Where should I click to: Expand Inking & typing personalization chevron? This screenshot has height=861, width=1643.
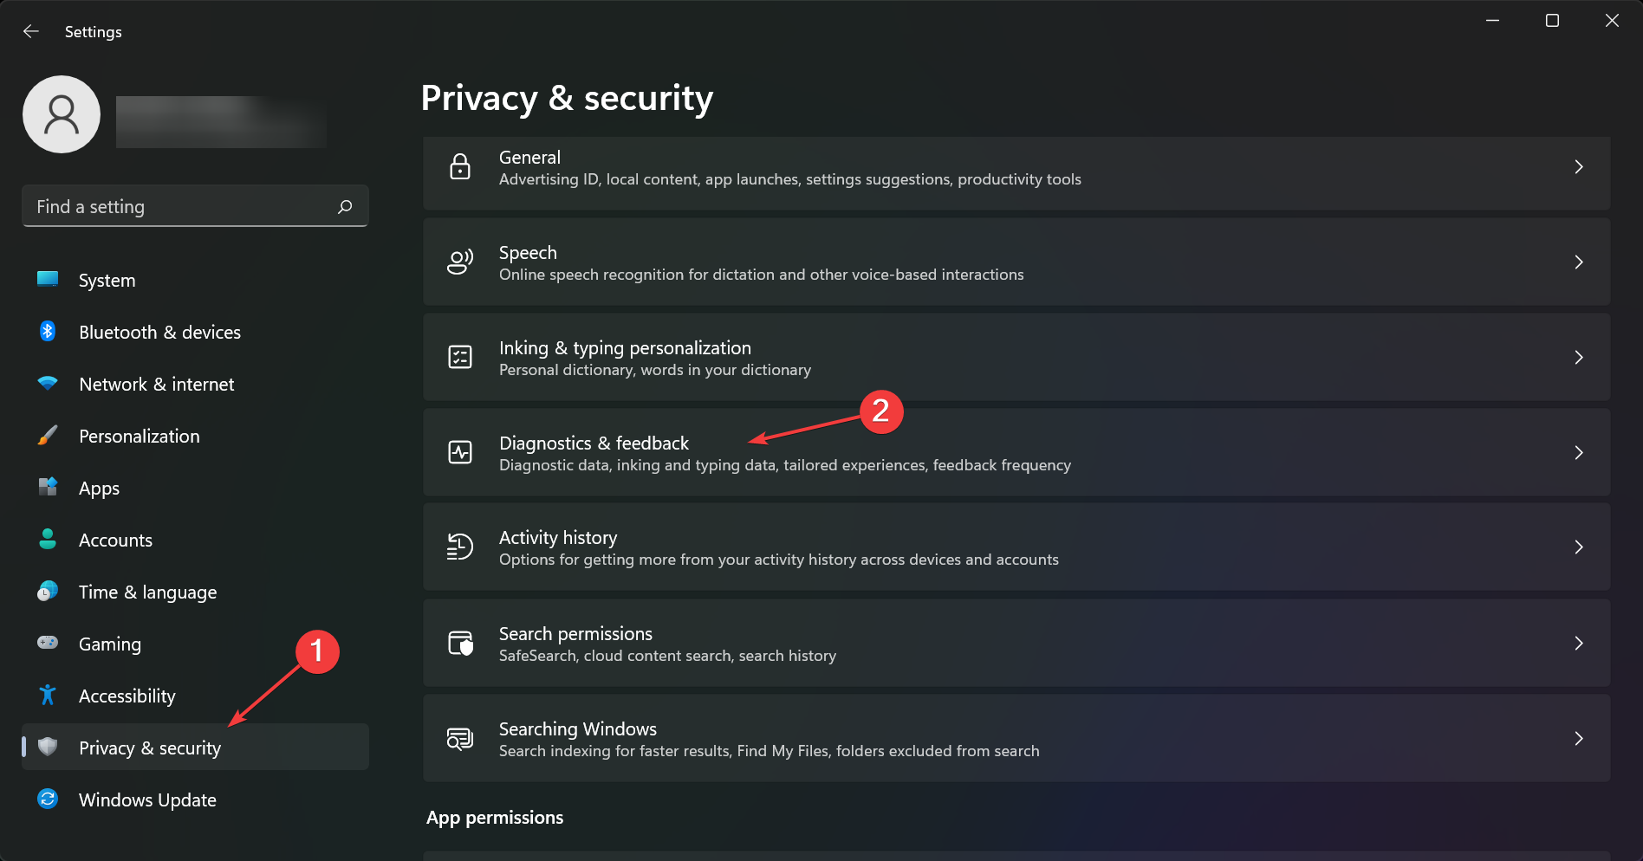tap(1578, 357)
